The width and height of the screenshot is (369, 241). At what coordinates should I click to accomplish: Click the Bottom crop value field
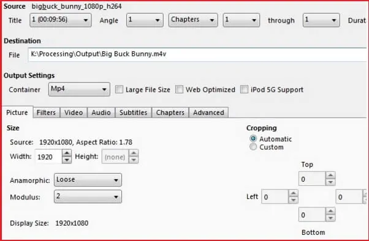point(312,215)
